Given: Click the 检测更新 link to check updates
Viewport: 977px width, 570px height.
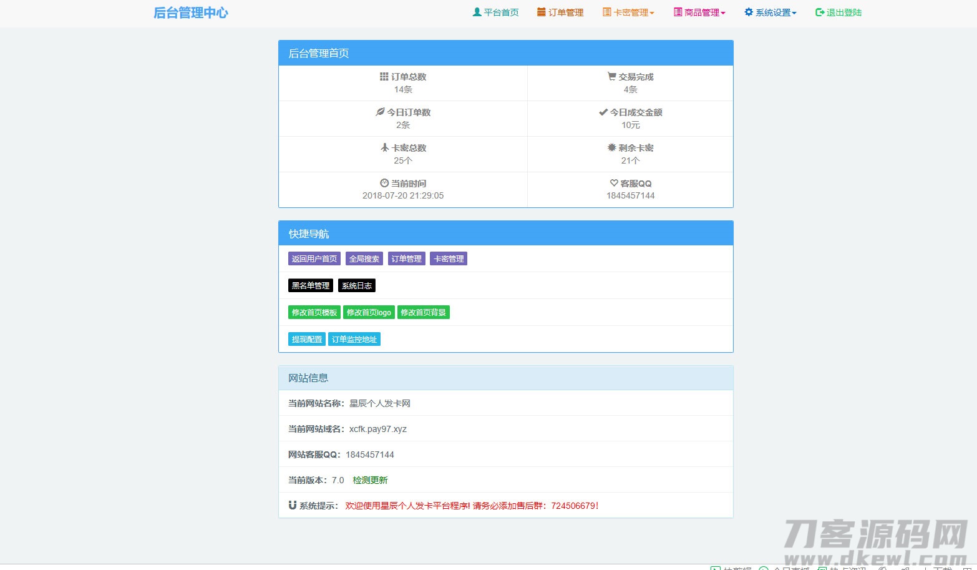Looking at the screenshot, I should (369, 480).
